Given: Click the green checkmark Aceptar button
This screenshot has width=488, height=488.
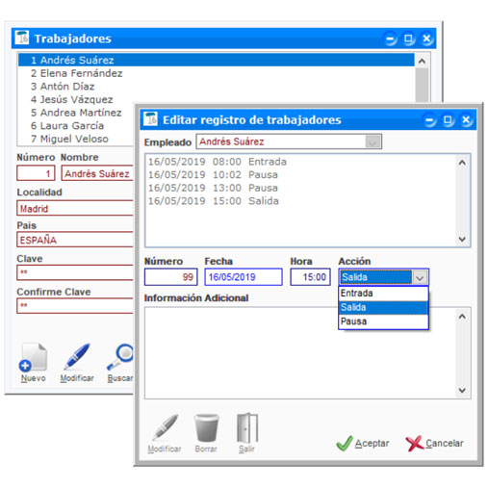Looking at the screenshot, I should pos(363,444).
